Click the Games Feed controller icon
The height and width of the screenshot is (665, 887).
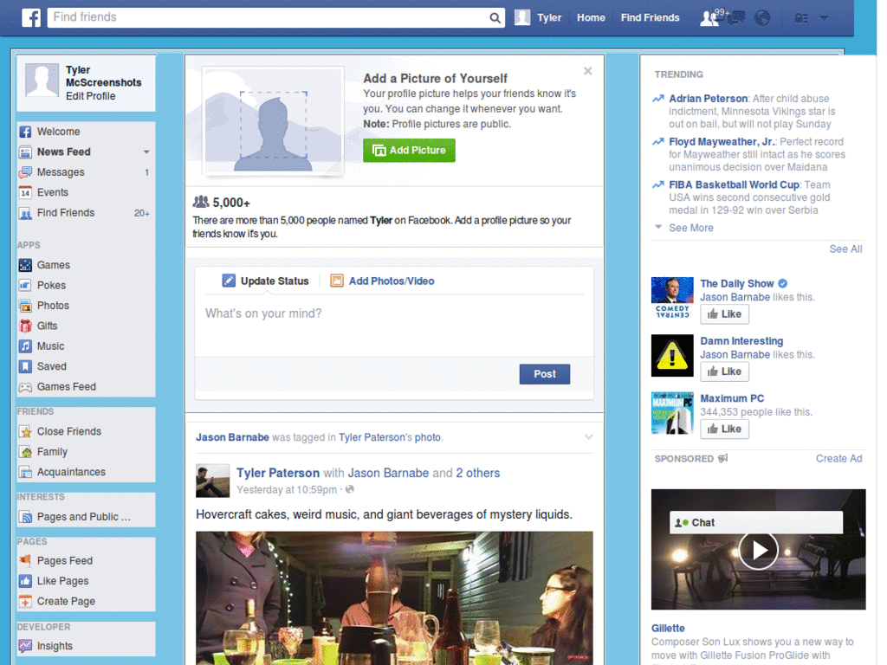click(x=25, y=387)
